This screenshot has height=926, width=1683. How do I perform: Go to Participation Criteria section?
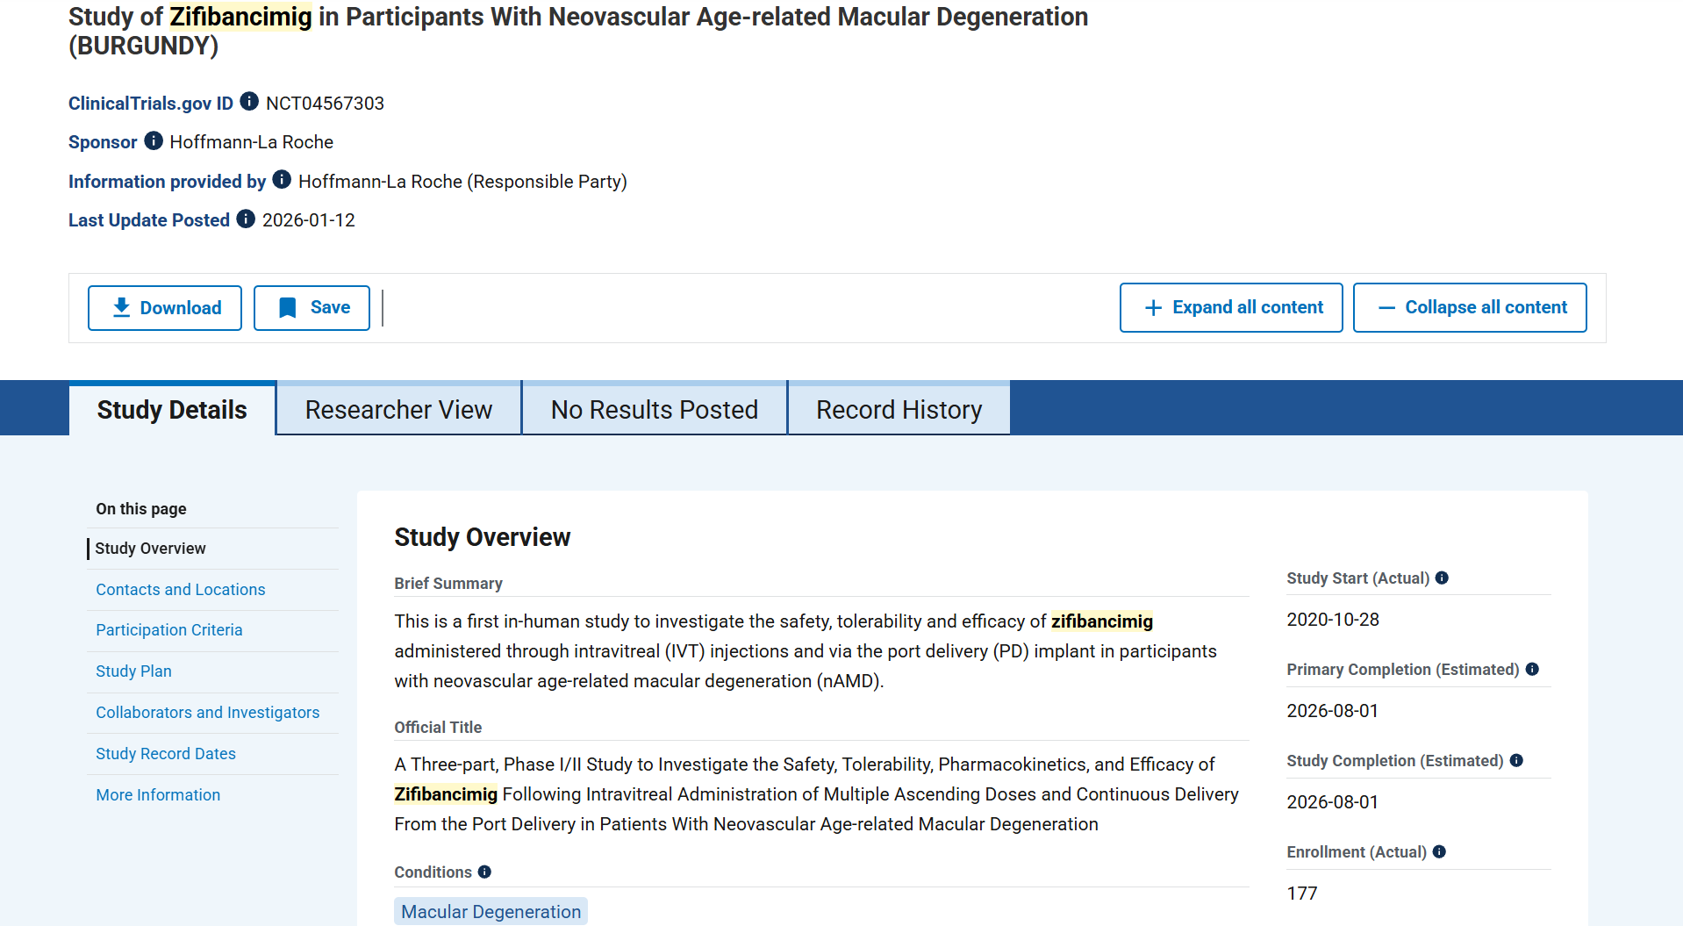[x=169, y=630]
